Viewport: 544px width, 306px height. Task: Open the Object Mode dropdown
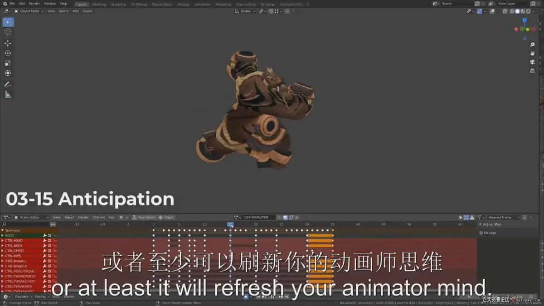tap(29, 11)
